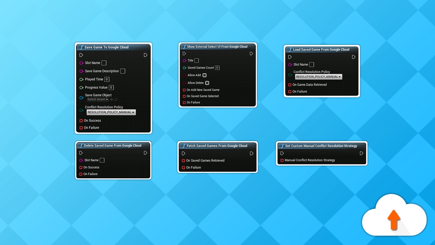
Task: Click Title input pin
Action: 184,61
